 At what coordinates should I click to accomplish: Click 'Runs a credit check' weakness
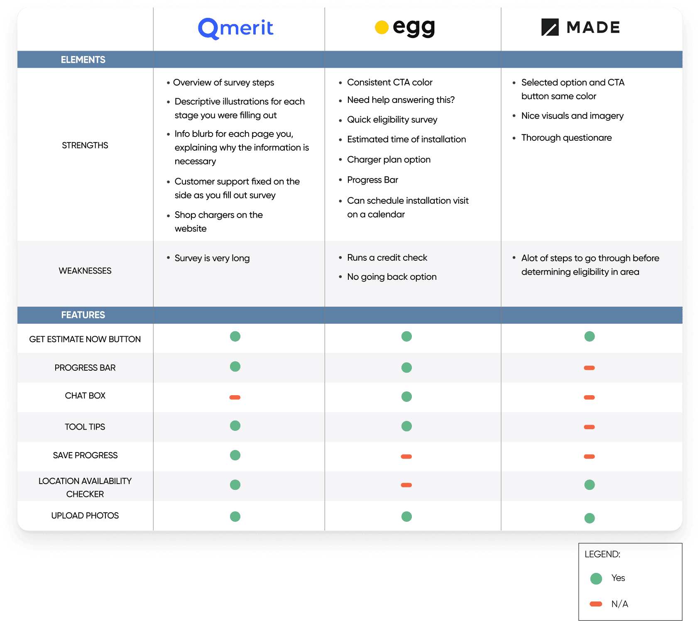coord(387,258)
